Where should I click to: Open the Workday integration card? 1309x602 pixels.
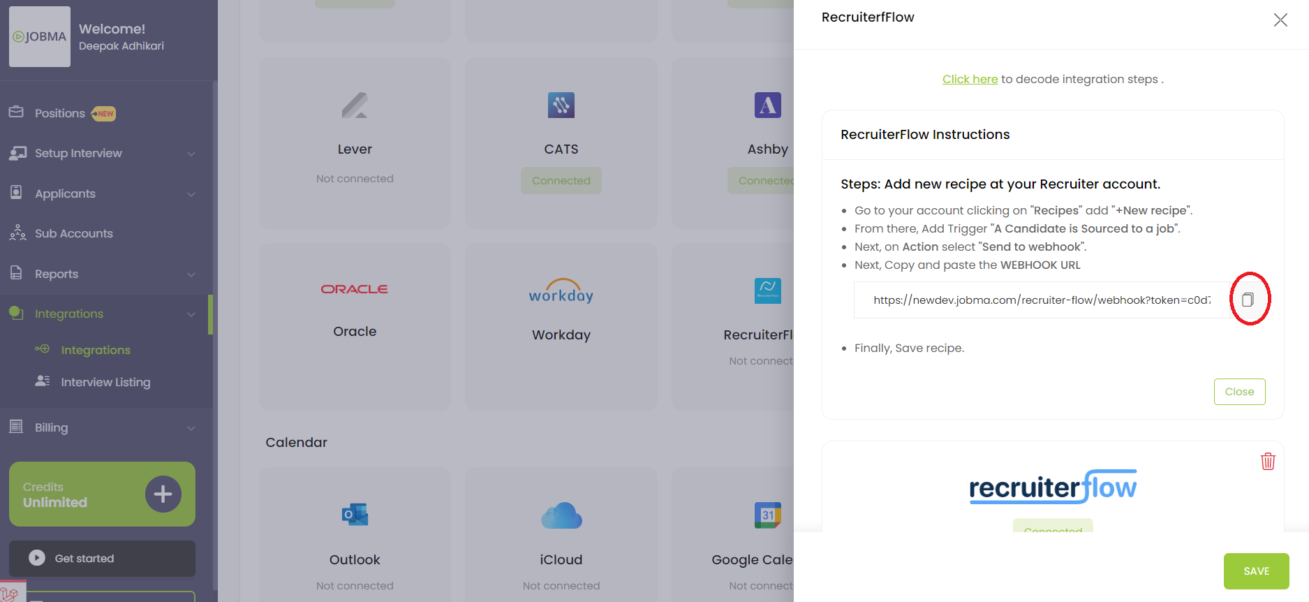(x=561, y=327)
